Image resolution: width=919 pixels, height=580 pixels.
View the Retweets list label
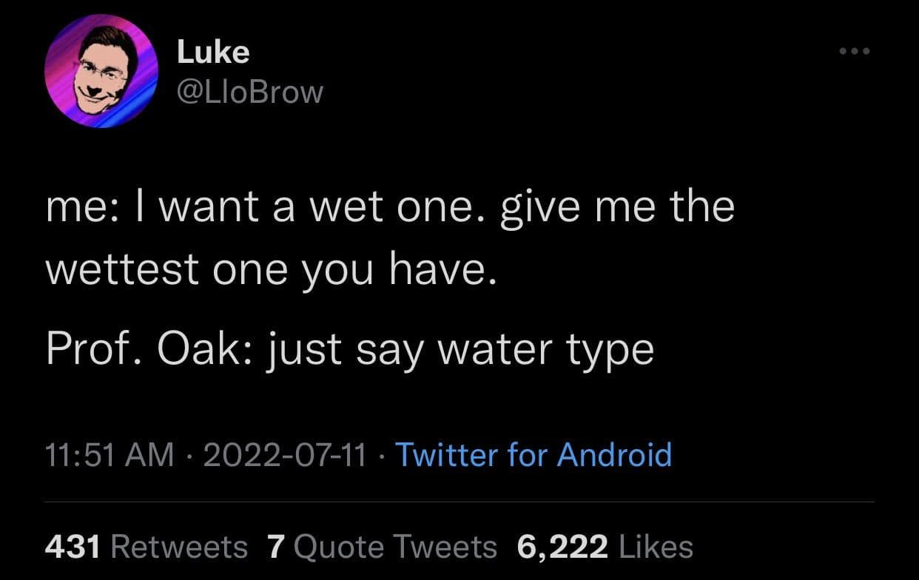pos(178,547)
